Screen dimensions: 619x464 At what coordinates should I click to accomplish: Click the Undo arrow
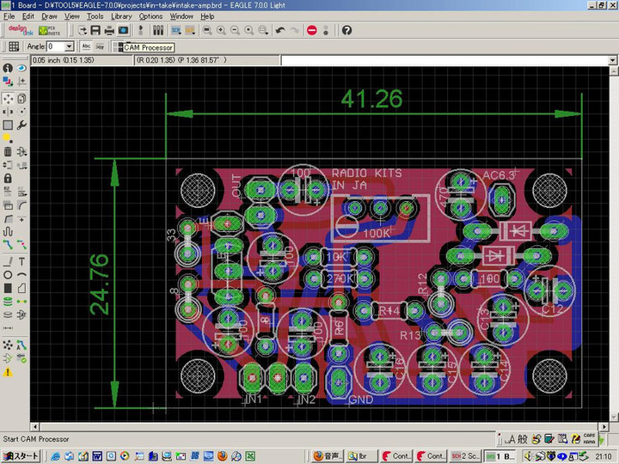(x=279, y=30)
